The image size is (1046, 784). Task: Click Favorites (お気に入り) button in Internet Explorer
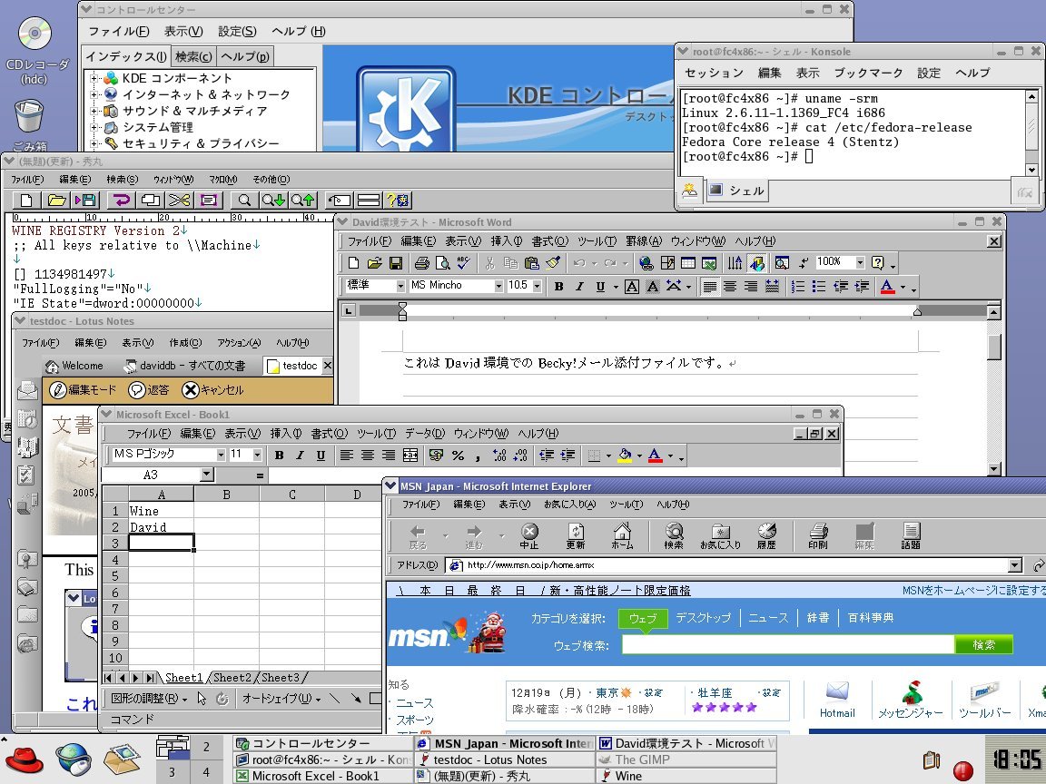(x=720, y=536)
